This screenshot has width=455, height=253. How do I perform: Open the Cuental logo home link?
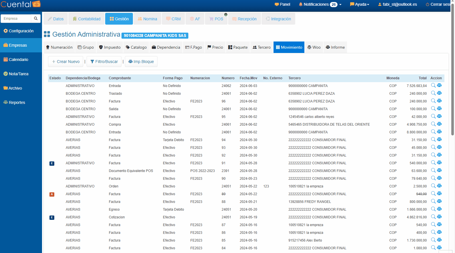point(21,4)
